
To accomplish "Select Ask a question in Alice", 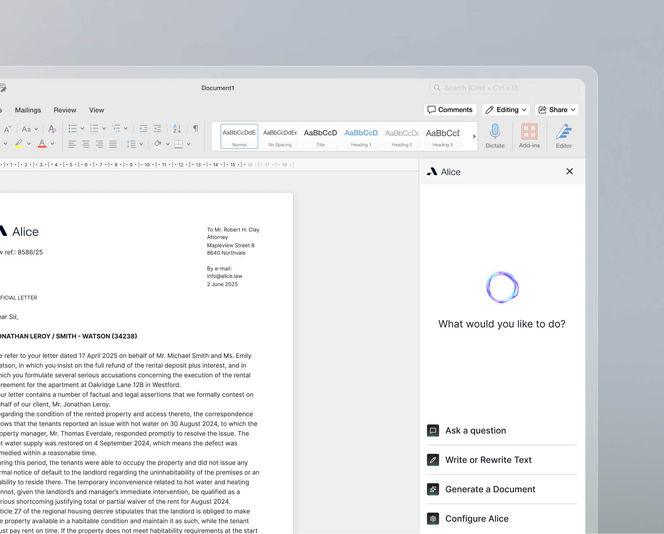I will point(502,430).
